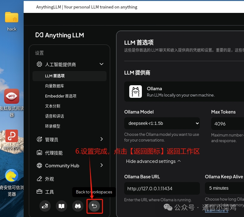Open the documentation book icon

[x=61, y=206]
